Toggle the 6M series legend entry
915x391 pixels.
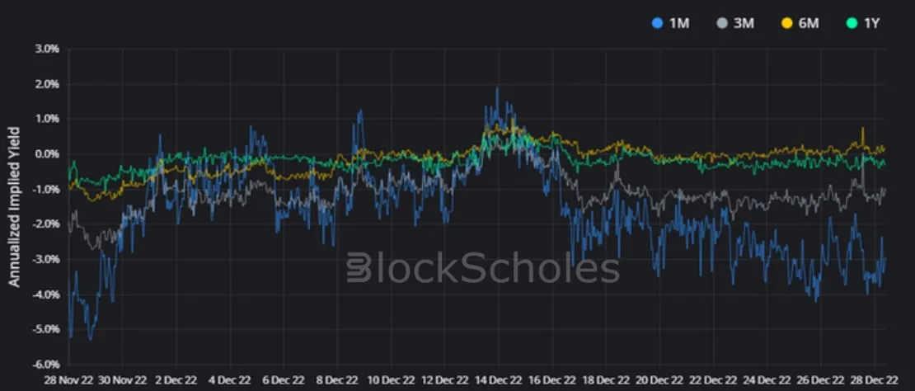pos(802,24)
